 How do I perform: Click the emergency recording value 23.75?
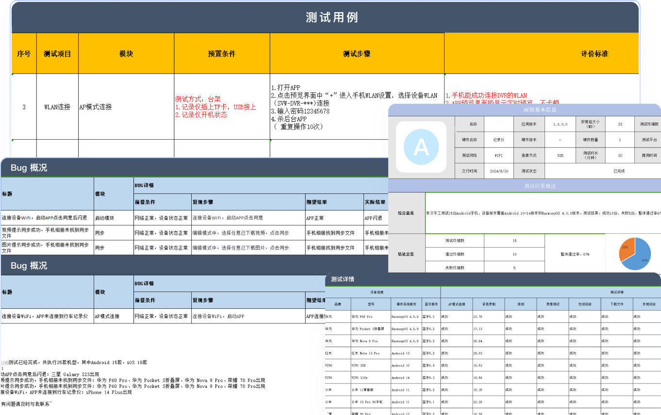point(488,317)
